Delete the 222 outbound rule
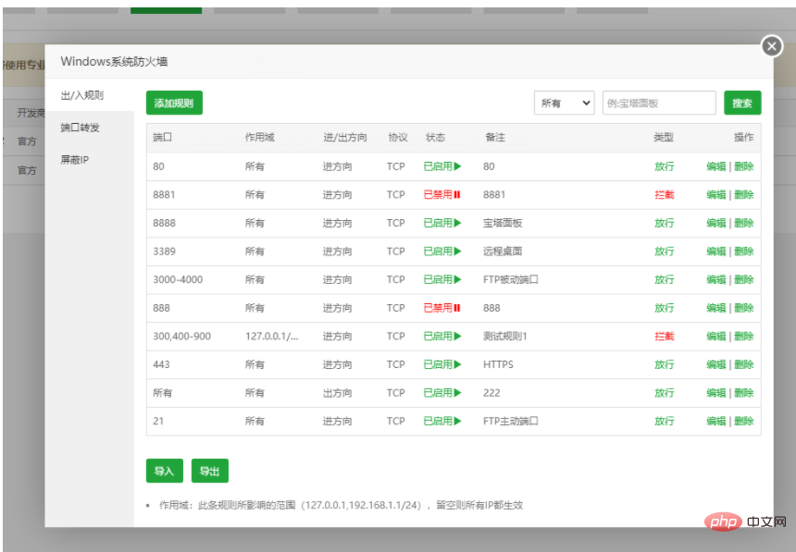 coord(744,393)
